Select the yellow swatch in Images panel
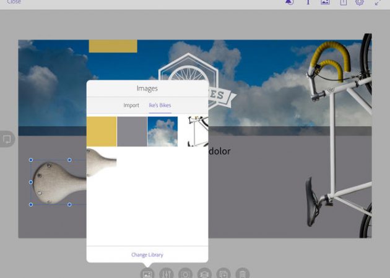Screen dimensions: 390x278 pyautogui.click(x=102, y=132)
